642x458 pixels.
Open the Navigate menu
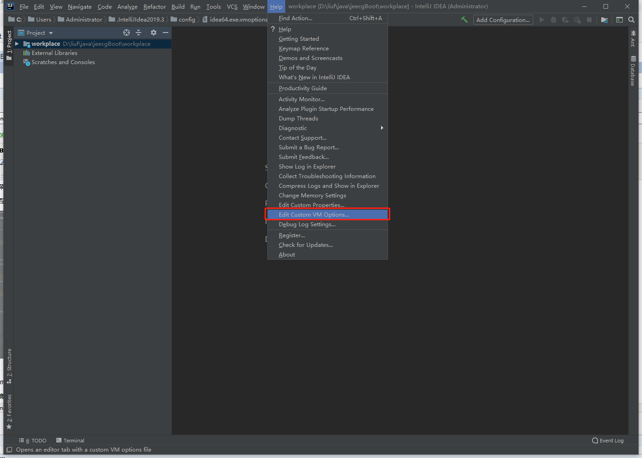tap(80, 6)
